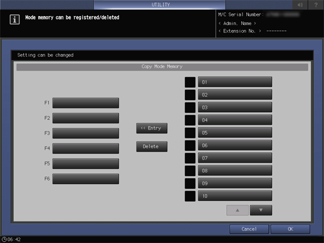This screenshot has height=243, width=324.
Task: Register selection with the Entry button
Action: click(x=152, y=128)
